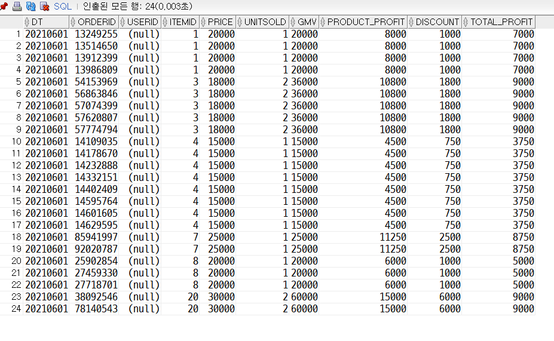This screenshot has width=554, height=341.
Task: Select the DT value 20210601 in row 10
Action: [46, 142]
